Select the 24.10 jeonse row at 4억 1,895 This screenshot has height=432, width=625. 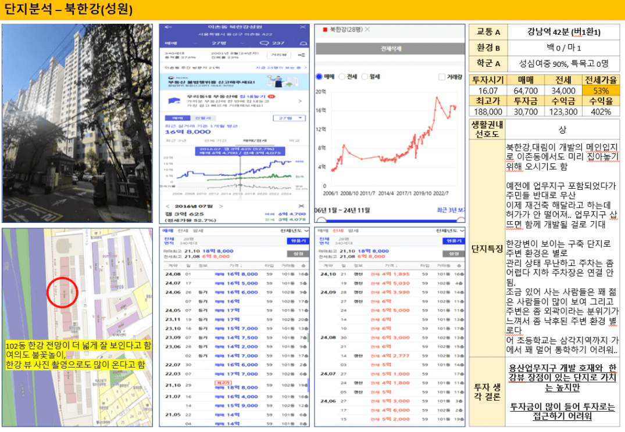tap(391, 274)
